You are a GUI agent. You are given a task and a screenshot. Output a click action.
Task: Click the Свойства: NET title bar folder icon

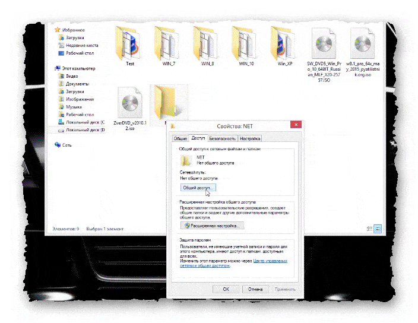click(173, 126)
